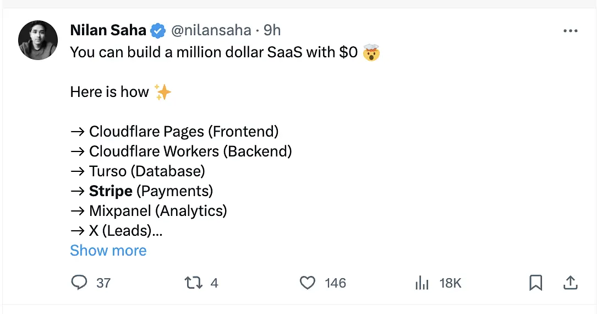Screen dimensions: 613x314
Task: Visit the @nilansaha handle link
Action: [211, 30]
